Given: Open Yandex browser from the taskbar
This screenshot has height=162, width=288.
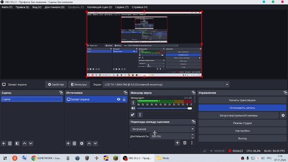Looking at the screenshot, I should coord(15,158).
